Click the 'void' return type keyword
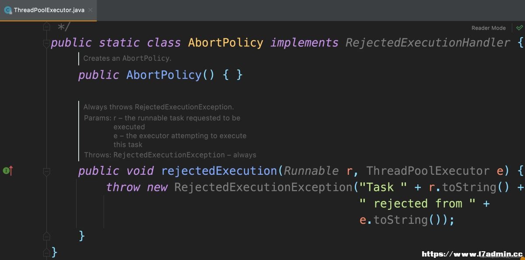Viewport: 525px width, 260px height. (x=140, y=171)
